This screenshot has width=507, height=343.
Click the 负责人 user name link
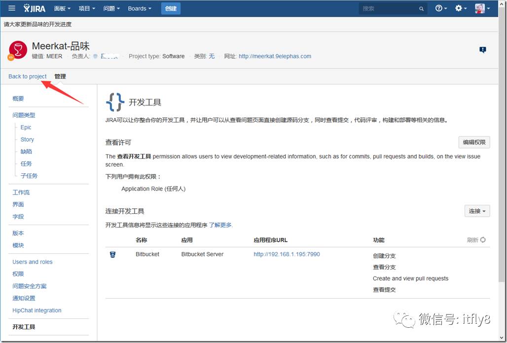pos(110,56)
